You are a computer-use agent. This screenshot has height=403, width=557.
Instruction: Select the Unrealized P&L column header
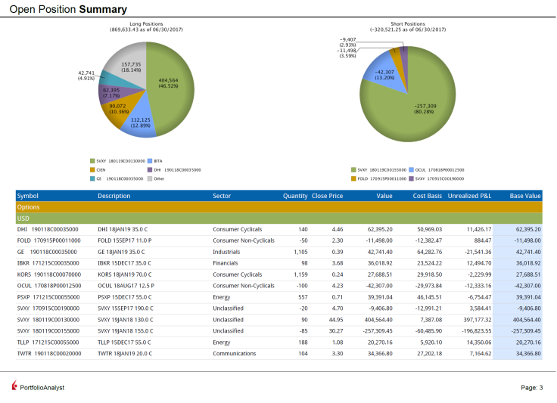pos(469,196)
